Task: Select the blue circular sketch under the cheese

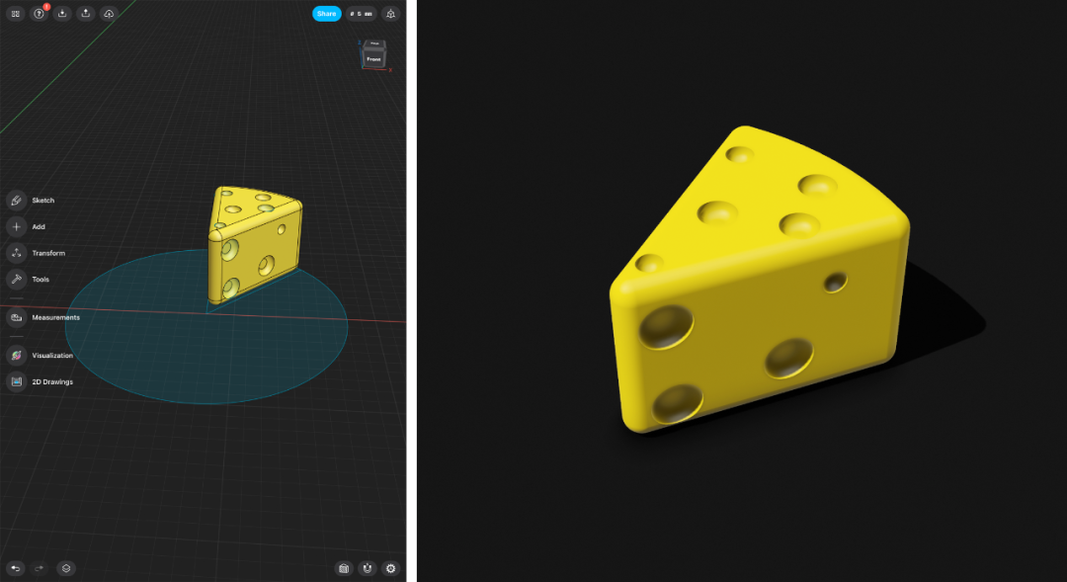Action: pyautogui.click(x=206, y=327)
